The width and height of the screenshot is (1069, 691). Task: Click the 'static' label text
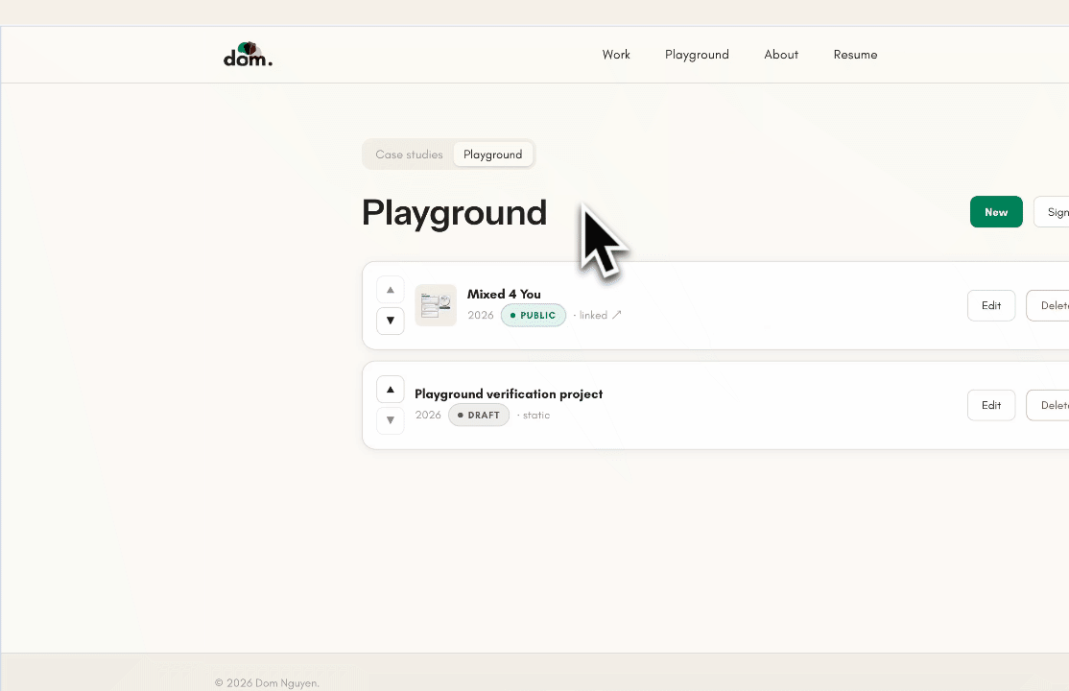tap(535, 415)
